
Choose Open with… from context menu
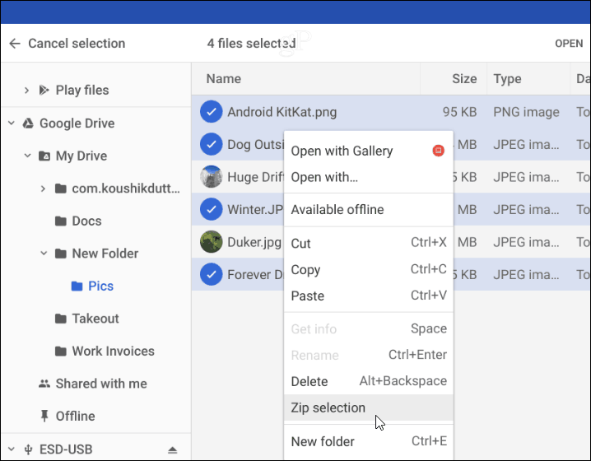coord(368,177)
